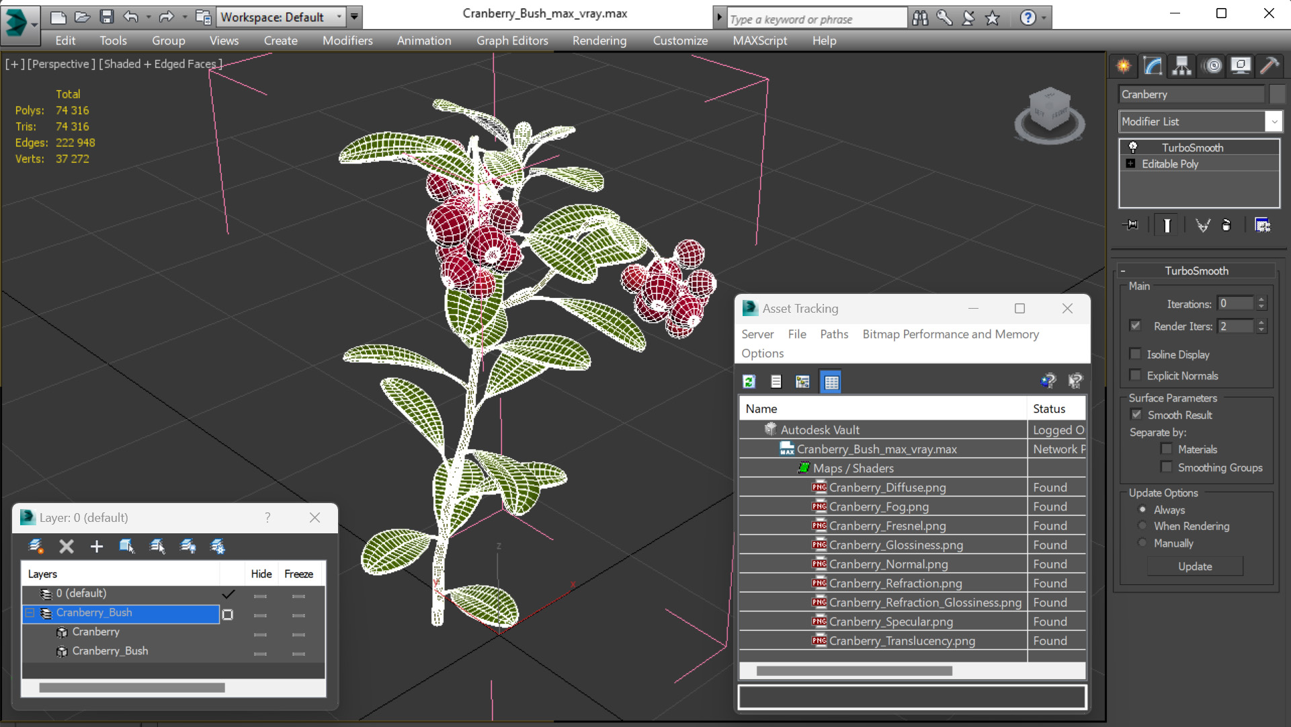Add new layer with plus icon

(96, 546)
